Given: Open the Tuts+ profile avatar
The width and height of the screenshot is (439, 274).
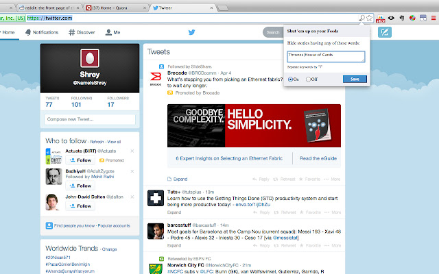Looking at the screenshot, I should point(156,198).
